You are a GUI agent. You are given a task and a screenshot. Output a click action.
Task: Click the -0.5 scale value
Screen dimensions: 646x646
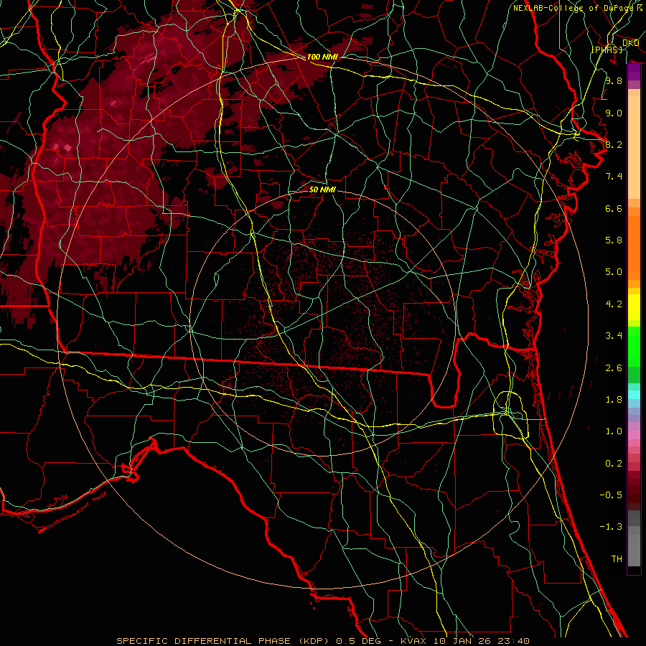pos(611,495)
